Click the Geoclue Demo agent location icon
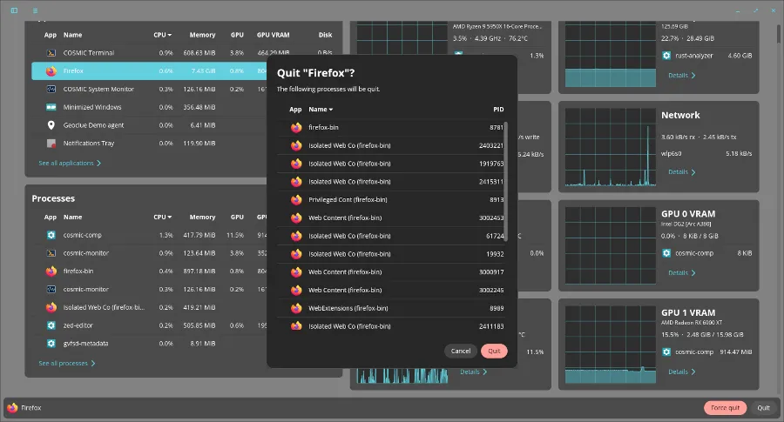 51,125
